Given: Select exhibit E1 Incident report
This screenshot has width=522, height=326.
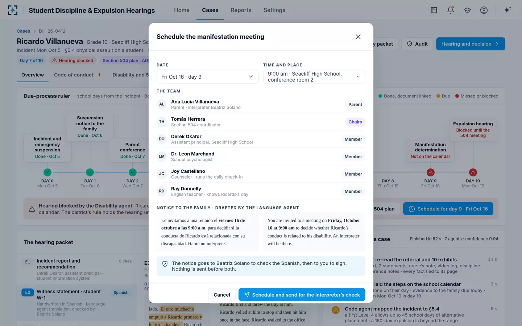Looking at the screenshot, I should (x=77, y=269).
